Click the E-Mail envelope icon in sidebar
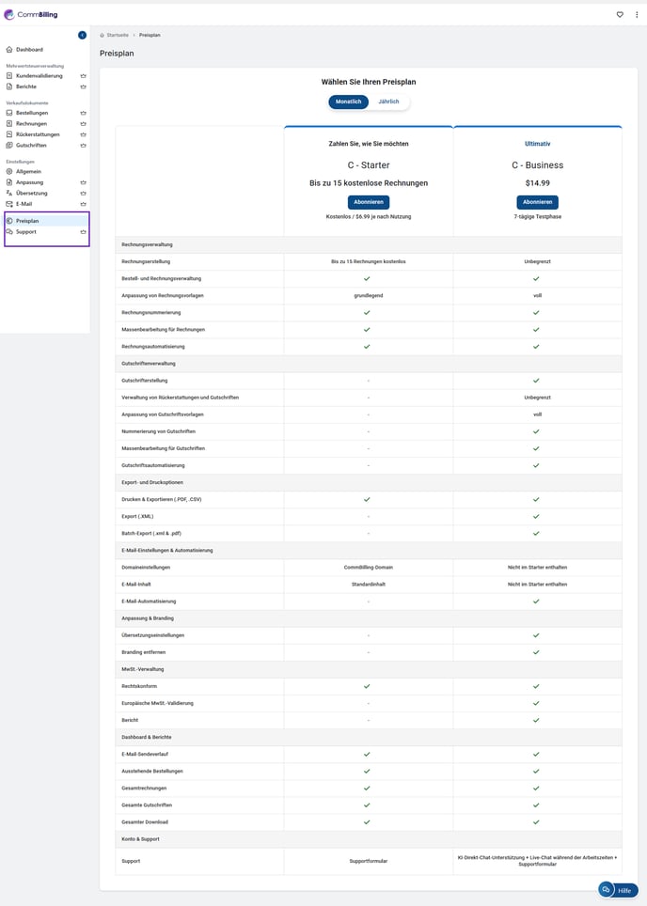This screenshot has width=647, height=906. pyautogui.click(x=9, y=204)
